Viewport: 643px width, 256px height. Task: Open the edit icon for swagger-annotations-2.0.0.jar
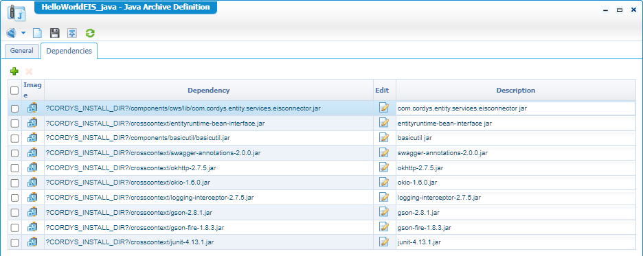coord(384,152)
